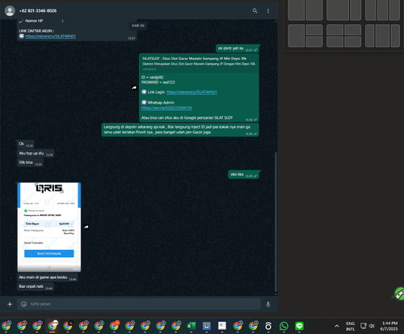Open the QRIS payment receipt image
The width and height of the screenshot is (404, 334).
[x=49, y=227]
